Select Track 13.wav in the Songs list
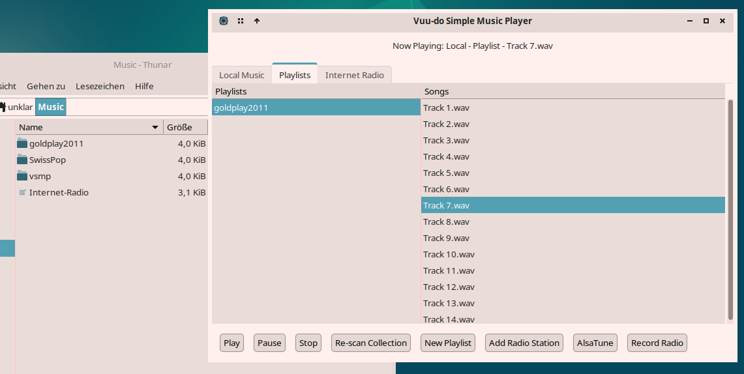744x374 pixels. 573,303
